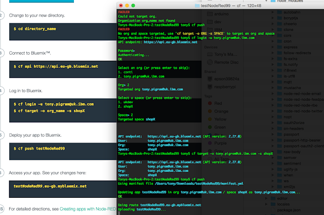
Task: Click the Remote Disc icon in sidebar
Action: click(210, 62)
